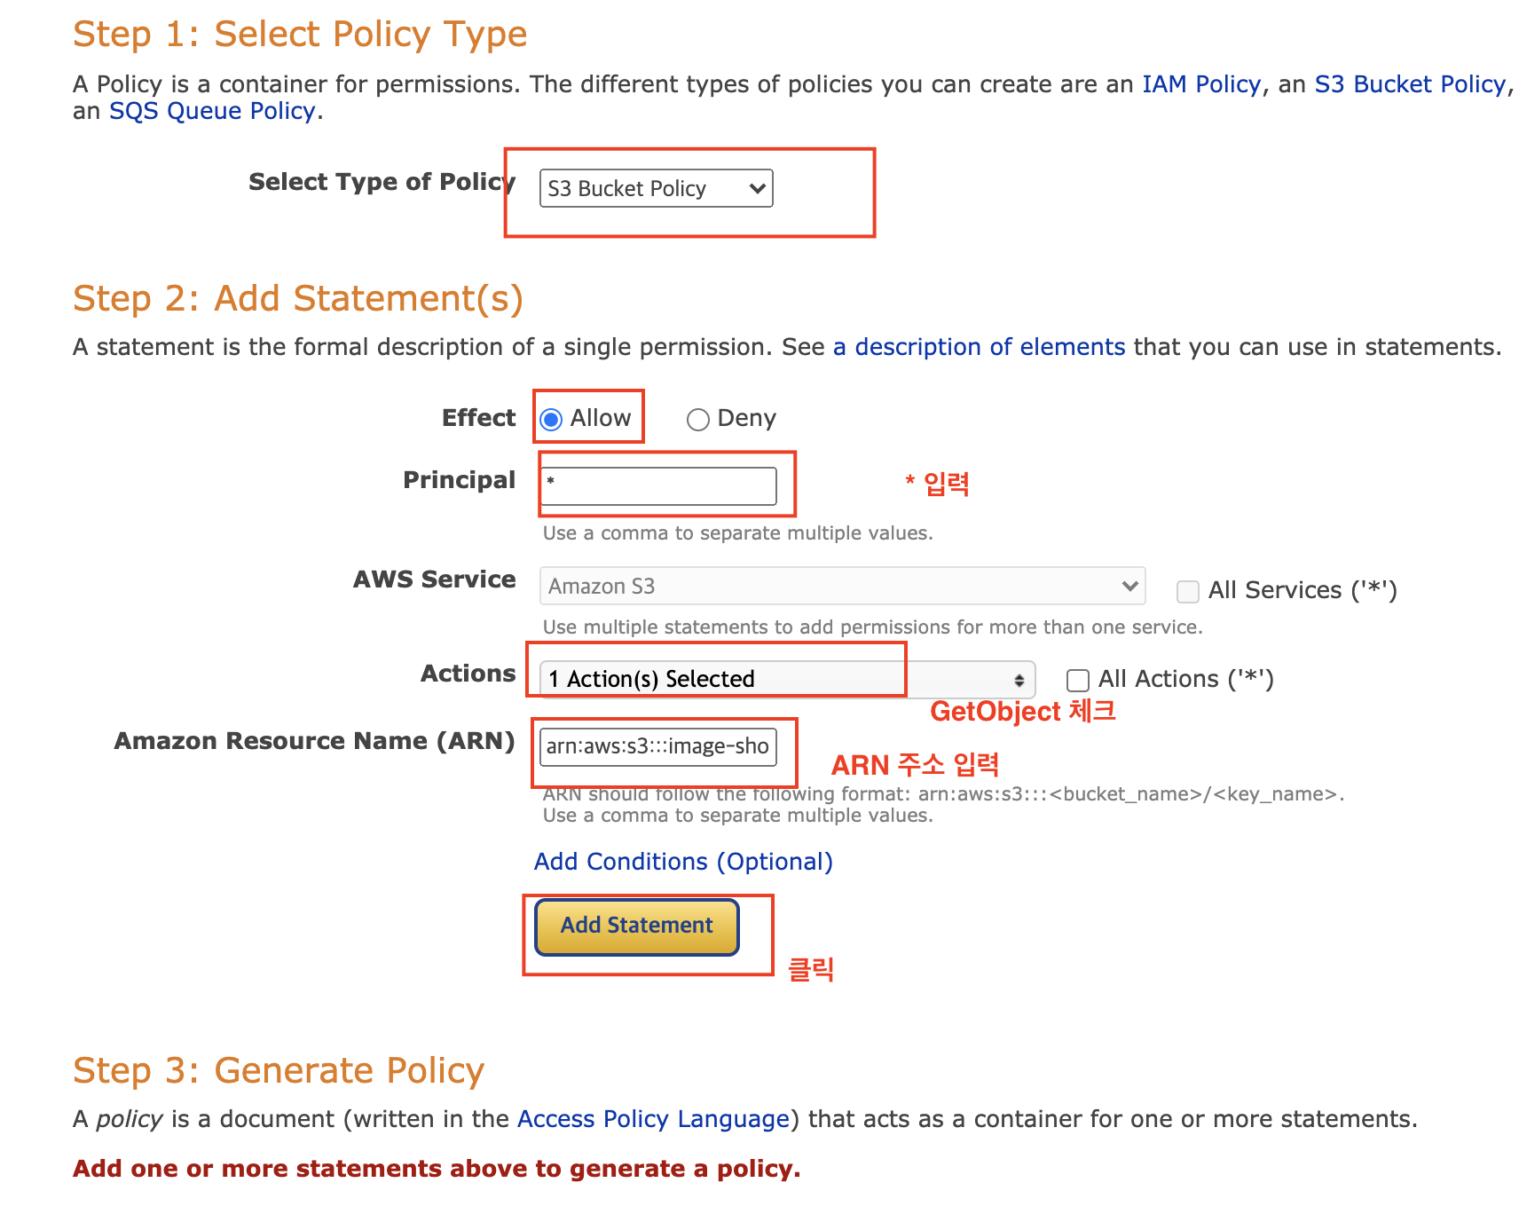Open the IAM Policy link

pyautogui.click(x=1200, y=84)
